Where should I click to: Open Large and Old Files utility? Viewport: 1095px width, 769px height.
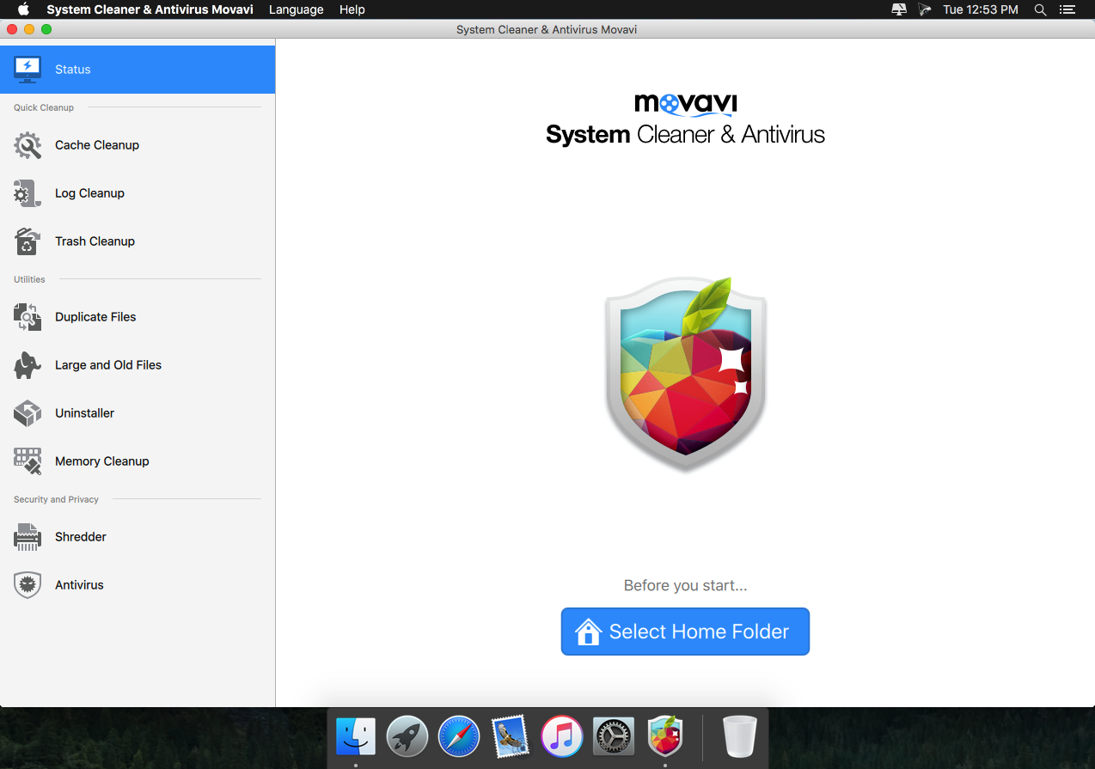pos(138,365)
